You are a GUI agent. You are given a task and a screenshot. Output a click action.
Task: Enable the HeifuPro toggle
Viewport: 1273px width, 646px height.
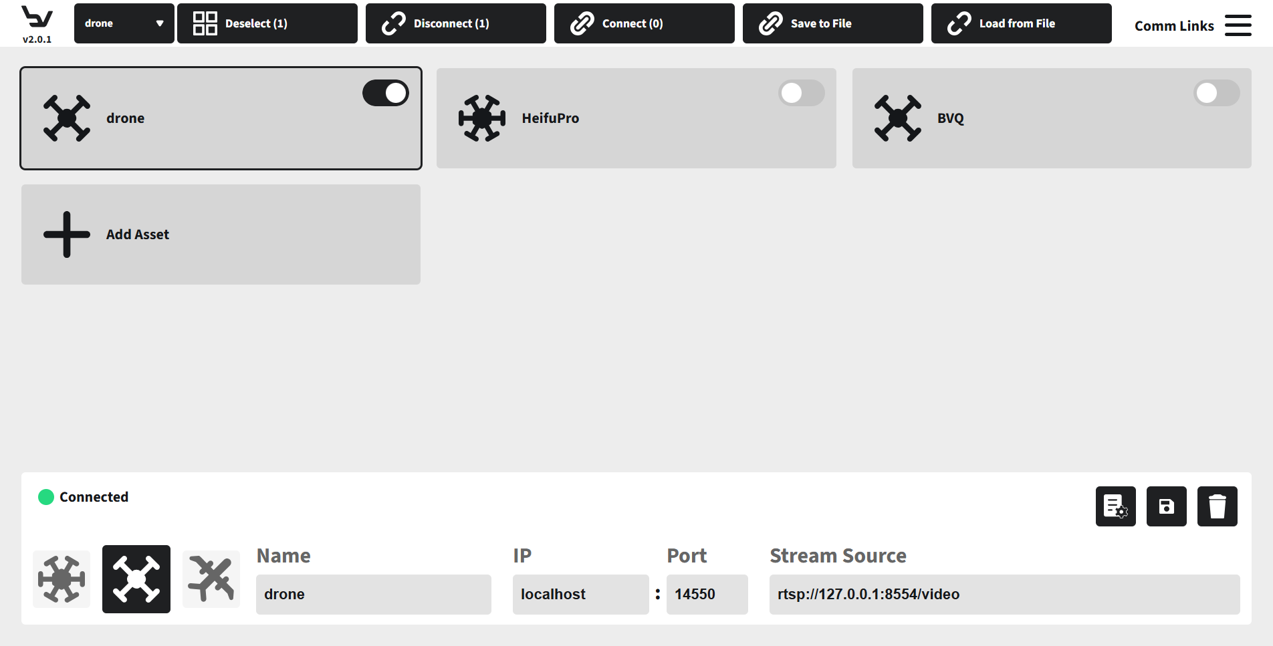[802, 93]
